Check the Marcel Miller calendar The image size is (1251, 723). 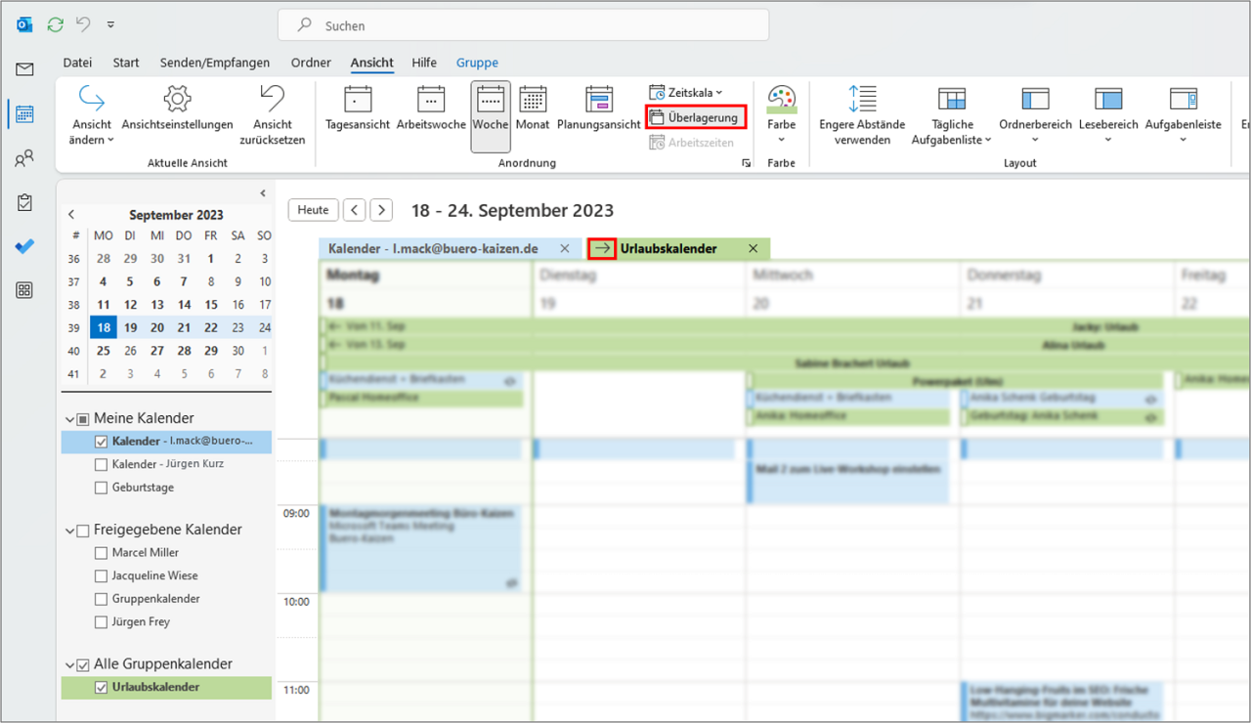102,553
